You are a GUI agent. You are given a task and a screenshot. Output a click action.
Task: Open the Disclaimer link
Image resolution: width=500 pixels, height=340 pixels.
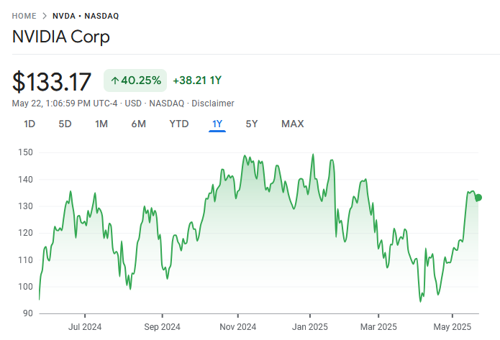tap(213, 104)
